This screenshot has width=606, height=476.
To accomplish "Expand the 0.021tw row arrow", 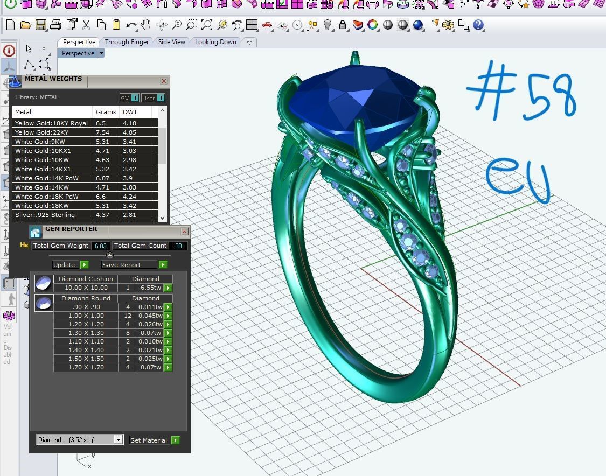I will click(x=168, y=350).
